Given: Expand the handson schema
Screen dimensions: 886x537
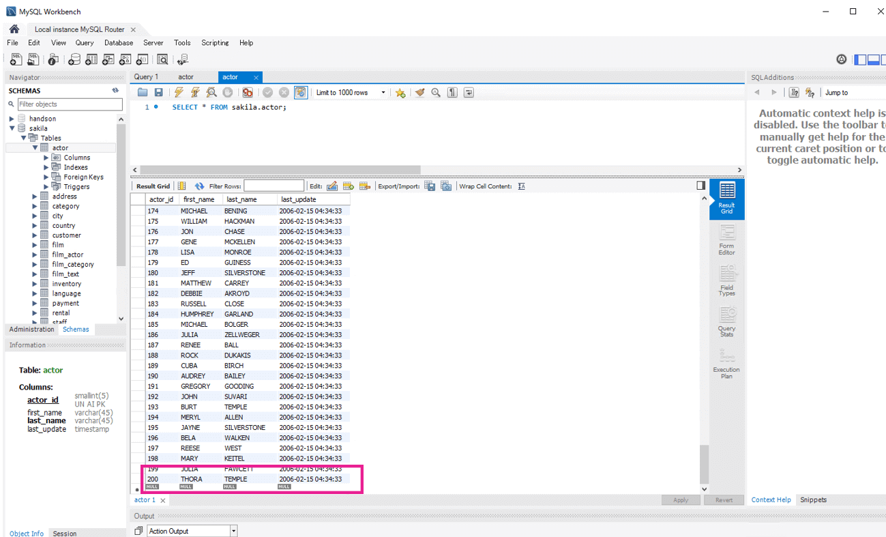Looking at the screenshot, I should point(12,119).
